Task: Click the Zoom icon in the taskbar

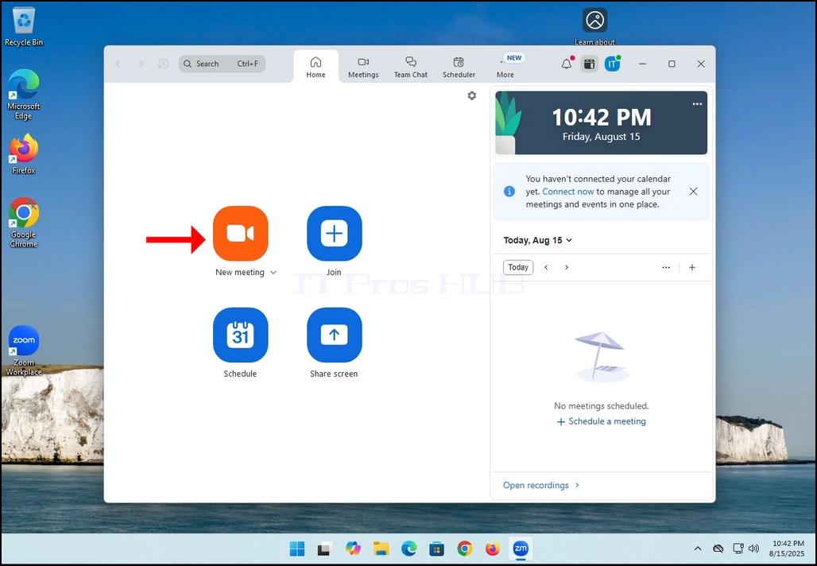Action: point(521,549)
